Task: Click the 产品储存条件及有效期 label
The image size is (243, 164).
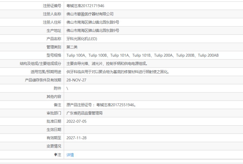Action: [43, 80]
